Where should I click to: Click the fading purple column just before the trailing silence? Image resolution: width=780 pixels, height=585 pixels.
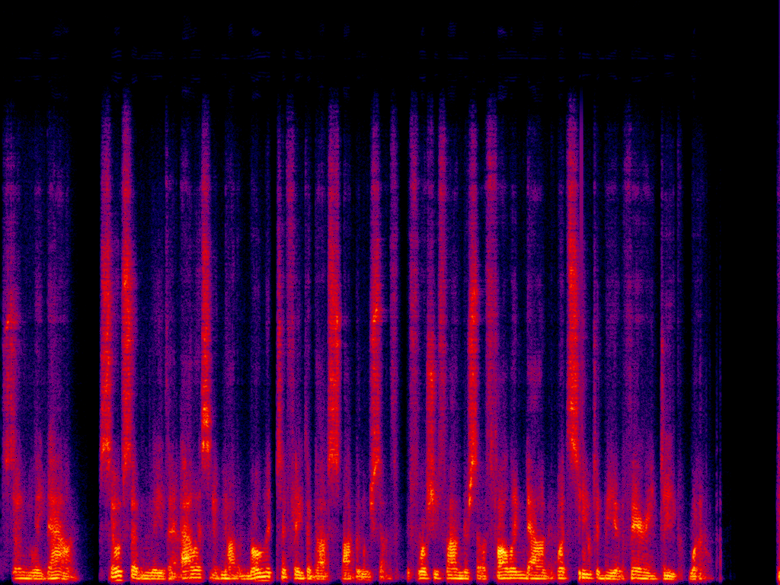click(x=716, y=381)
